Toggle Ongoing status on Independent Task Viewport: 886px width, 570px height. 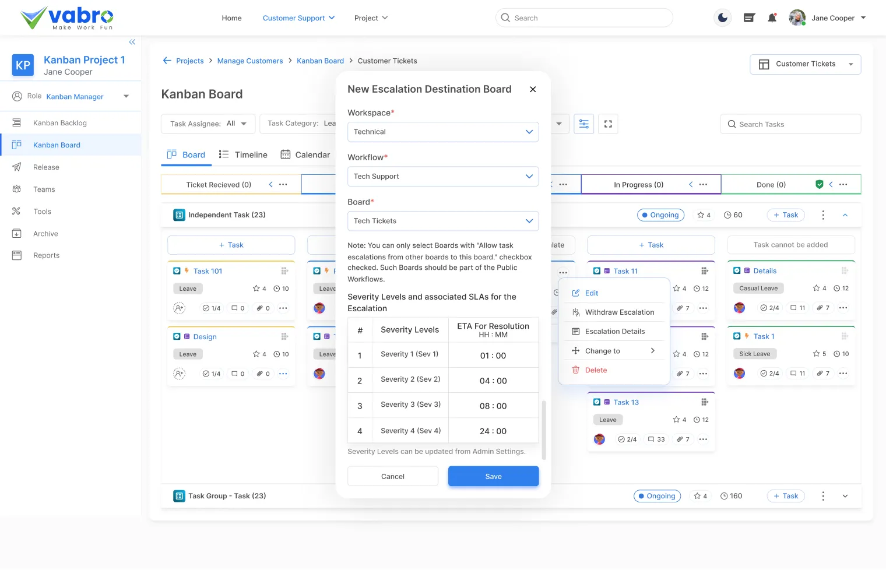660,215
